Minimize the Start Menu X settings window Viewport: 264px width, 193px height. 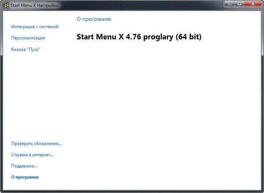tap(229, 4)
